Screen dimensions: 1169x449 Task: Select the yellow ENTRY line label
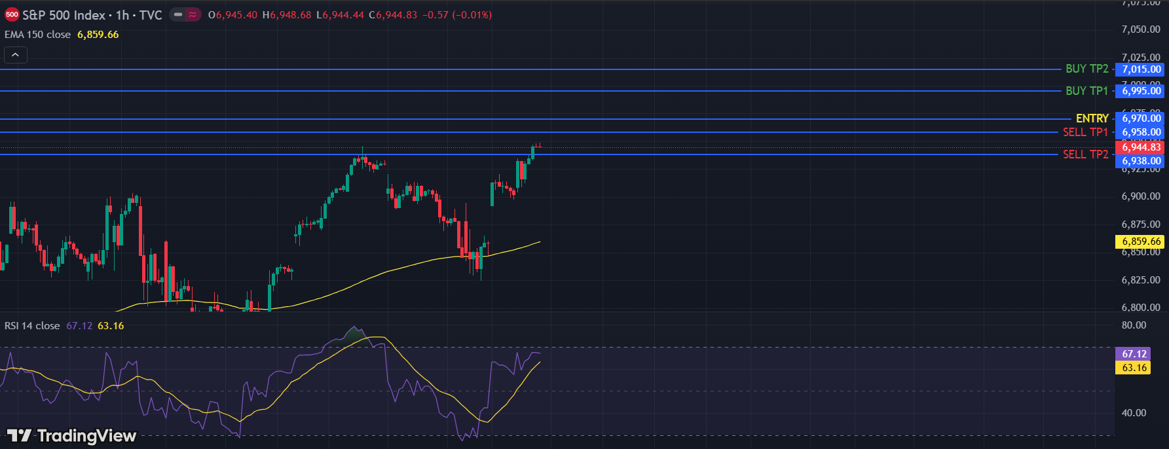point(1092,118)
